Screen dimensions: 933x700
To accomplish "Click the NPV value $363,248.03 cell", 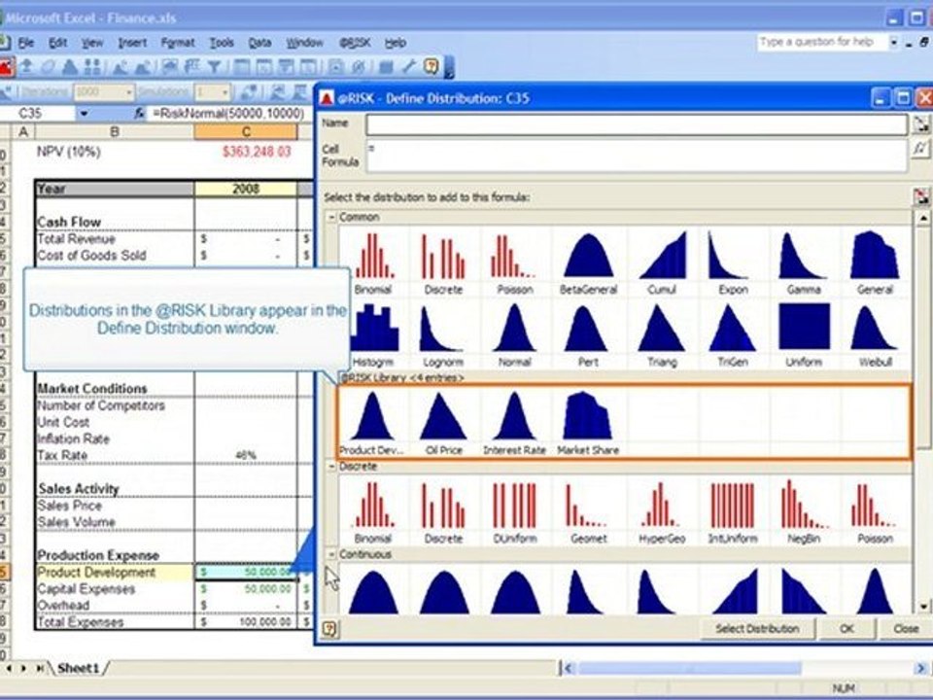I will 256,152.
